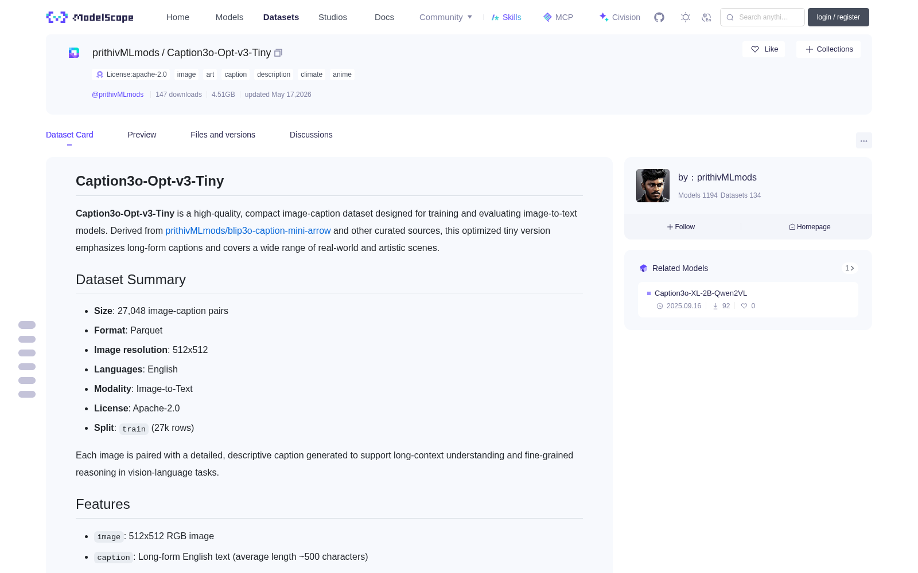Click the Skills star icon
This screenshot has height=573, width=918.
click(x=495, y=17)
